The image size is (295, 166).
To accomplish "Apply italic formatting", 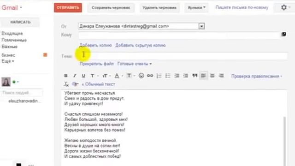I will click(x=75, y=76).
